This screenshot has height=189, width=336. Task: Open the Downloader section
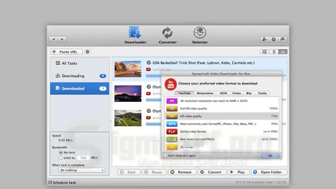135,35
